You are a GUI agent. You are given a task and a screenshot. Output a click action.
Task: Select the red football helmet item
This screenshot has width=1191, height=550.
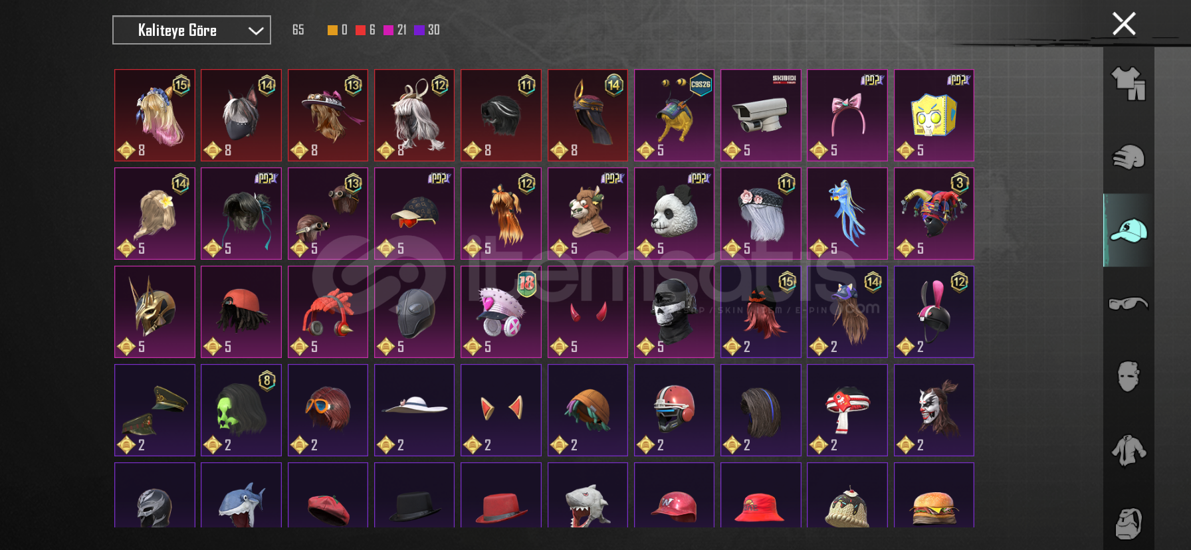coord(674,410)
